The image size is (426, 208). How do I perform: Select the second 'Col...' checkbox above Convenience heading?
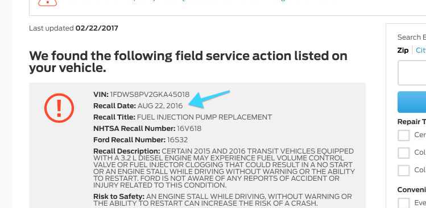[x=403, y=171]
